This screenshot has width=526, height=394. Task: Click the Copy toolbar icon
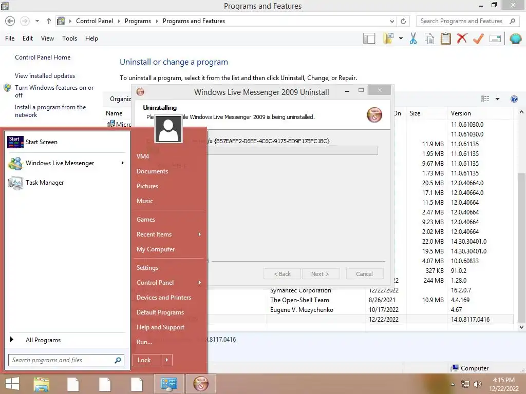click(429, 38)
